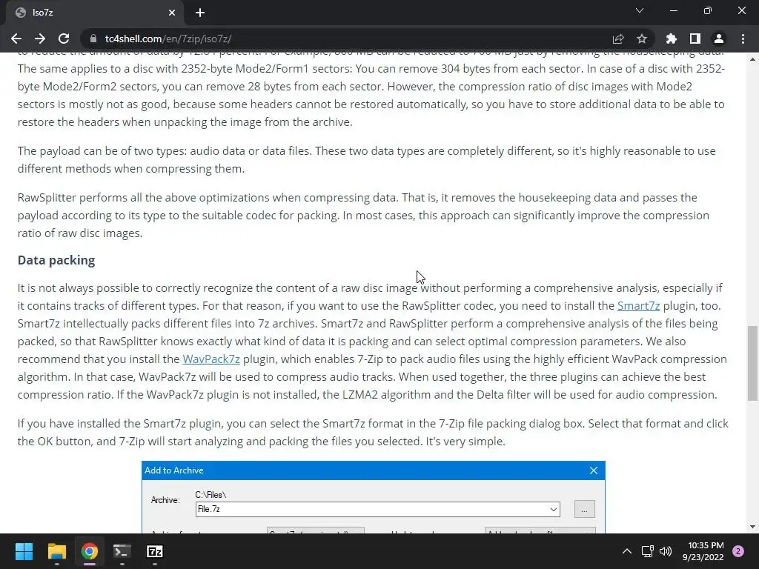
Task: Close the Add to Archive dialog image
Action: click(594, 470)
